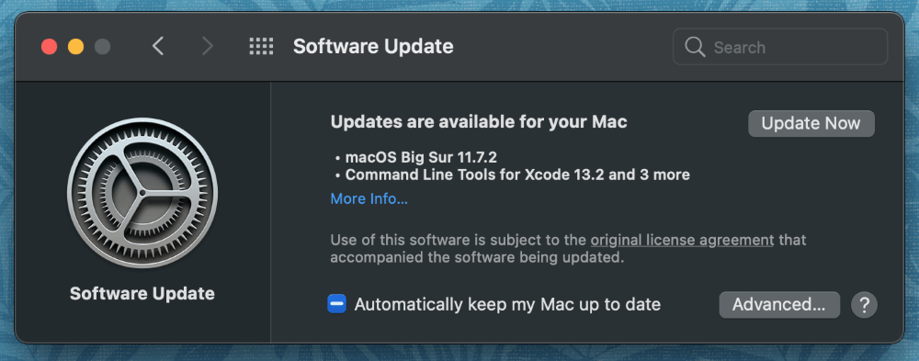919x361 pixels.
Task: Click the forward chevron arrow
Action: tap(208, 46)
